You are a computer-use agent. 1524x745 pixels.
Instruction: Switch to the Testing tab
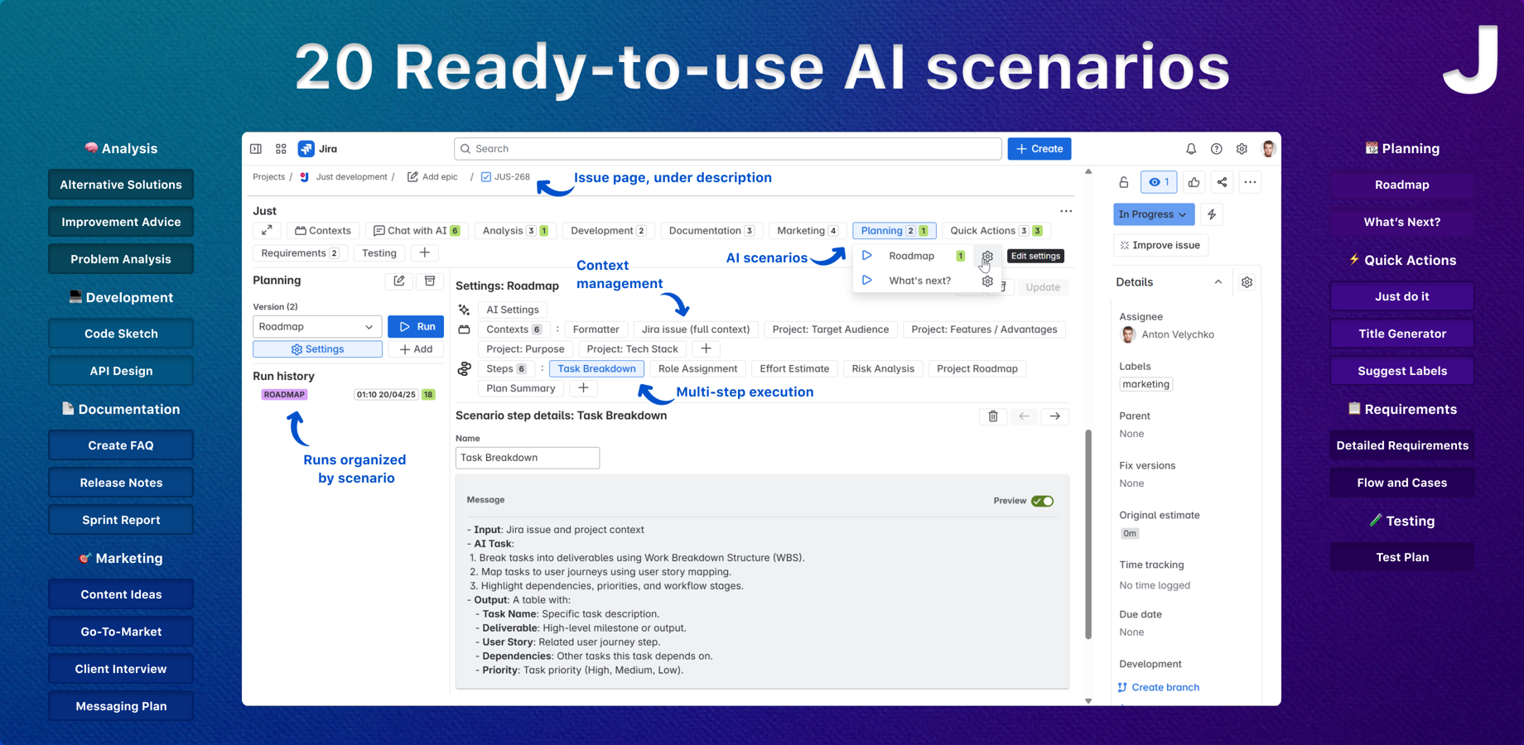pyautogui.click(x=379, y=253)
